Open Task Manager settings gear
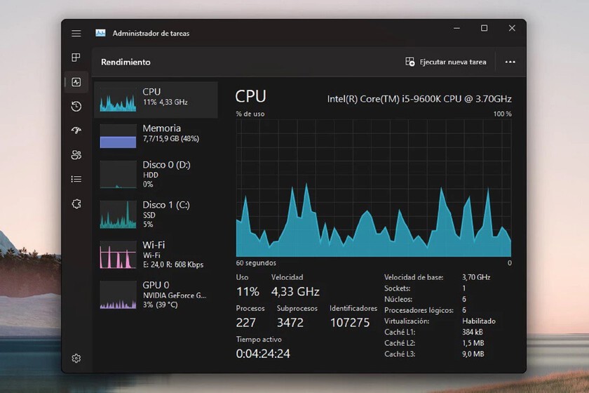Screen dimensions: 589x393 (76, 359)
